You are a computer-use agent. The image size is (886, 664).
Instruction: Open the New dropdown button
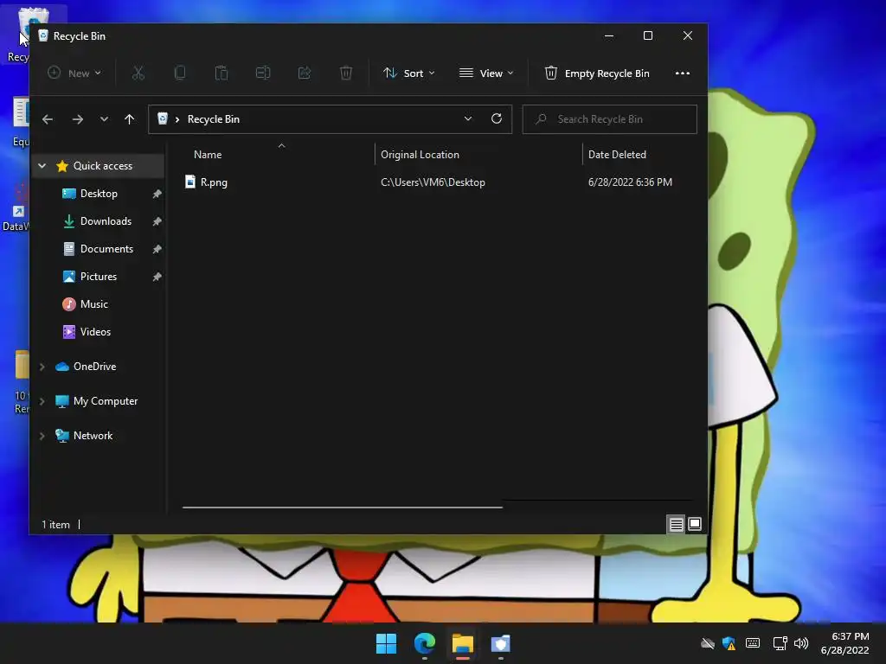click(x=74, y=73)
